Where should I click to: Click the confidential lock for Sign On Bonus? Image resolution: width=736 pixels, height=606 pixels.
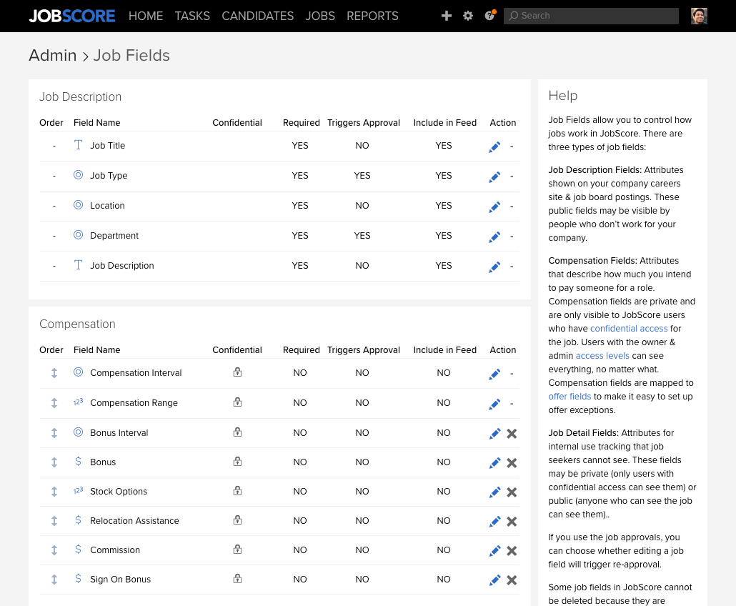pos(237,579)
